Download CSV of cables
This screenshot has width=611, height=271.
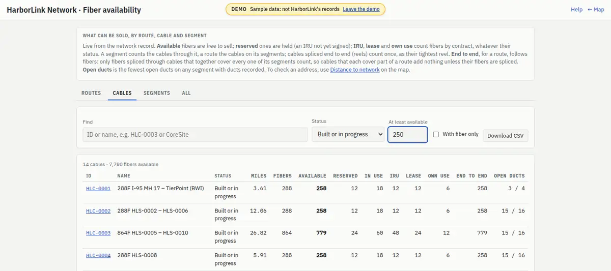click(506, 136)
